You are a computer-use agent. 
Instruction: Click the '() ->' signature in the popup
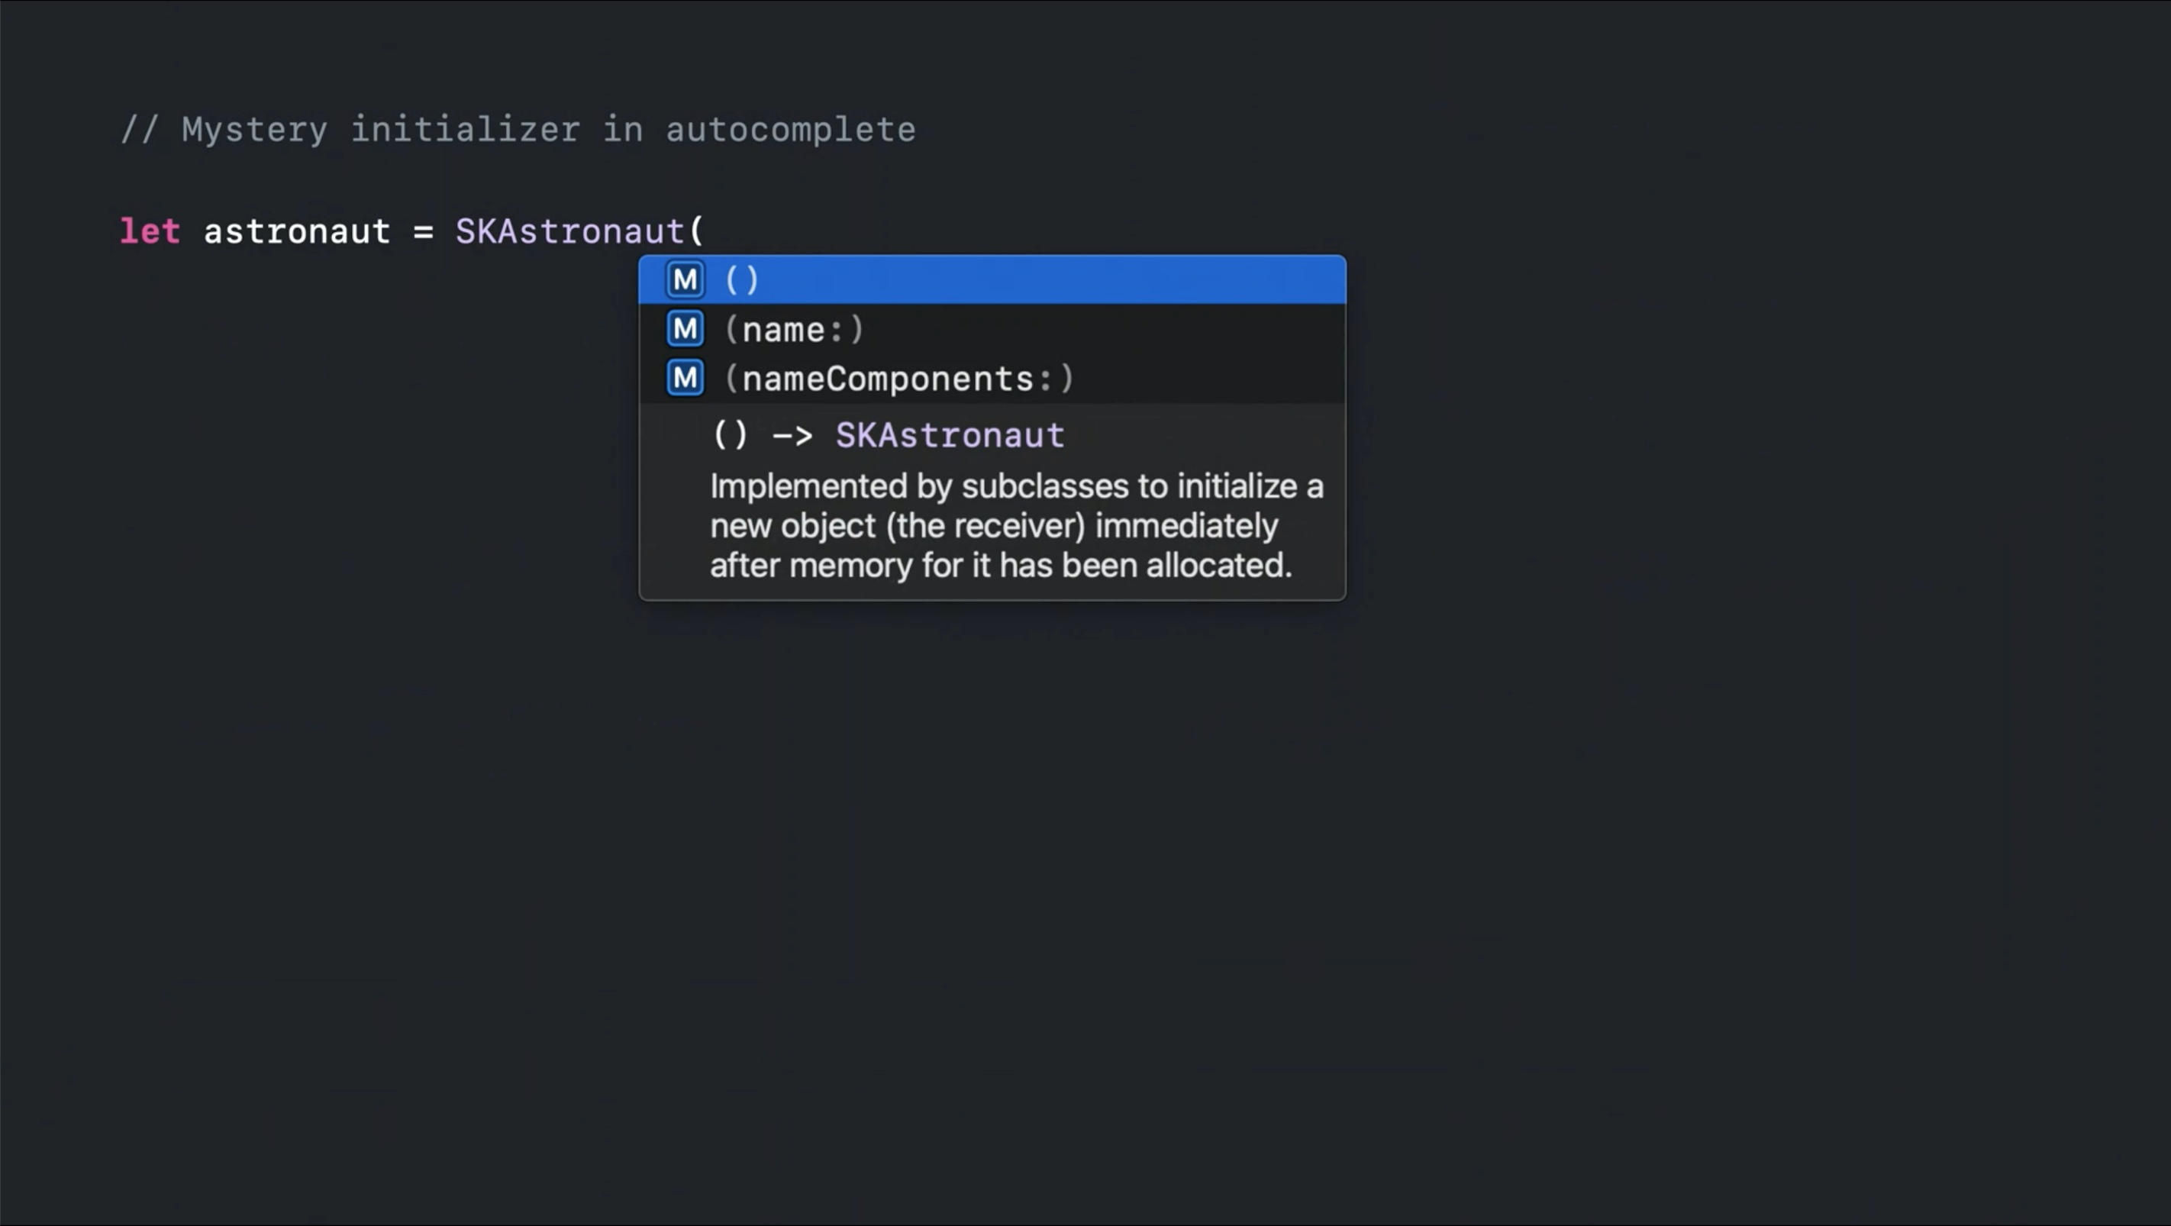click(763, 436)
